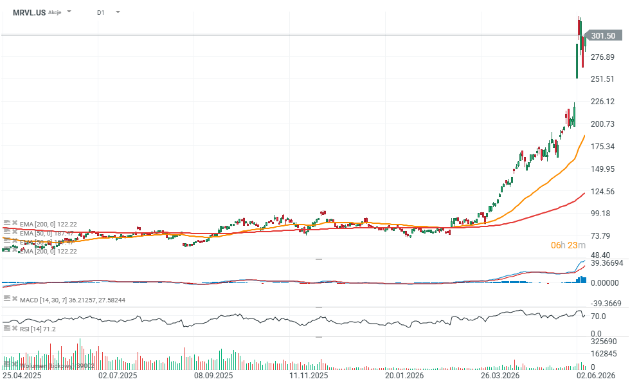Remove the upper EMA 50 indicator
The image size is (630, 386).
pos(15,232)
